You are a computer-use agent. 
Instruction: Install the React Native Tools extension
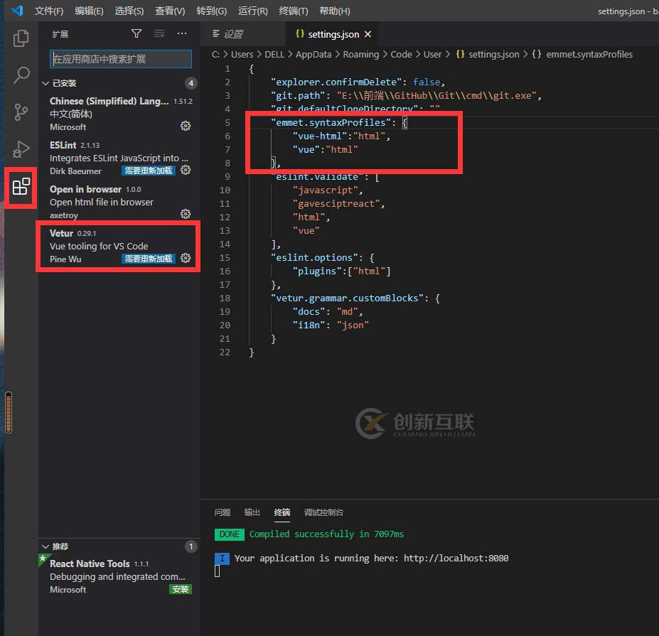tap(181, 589)
